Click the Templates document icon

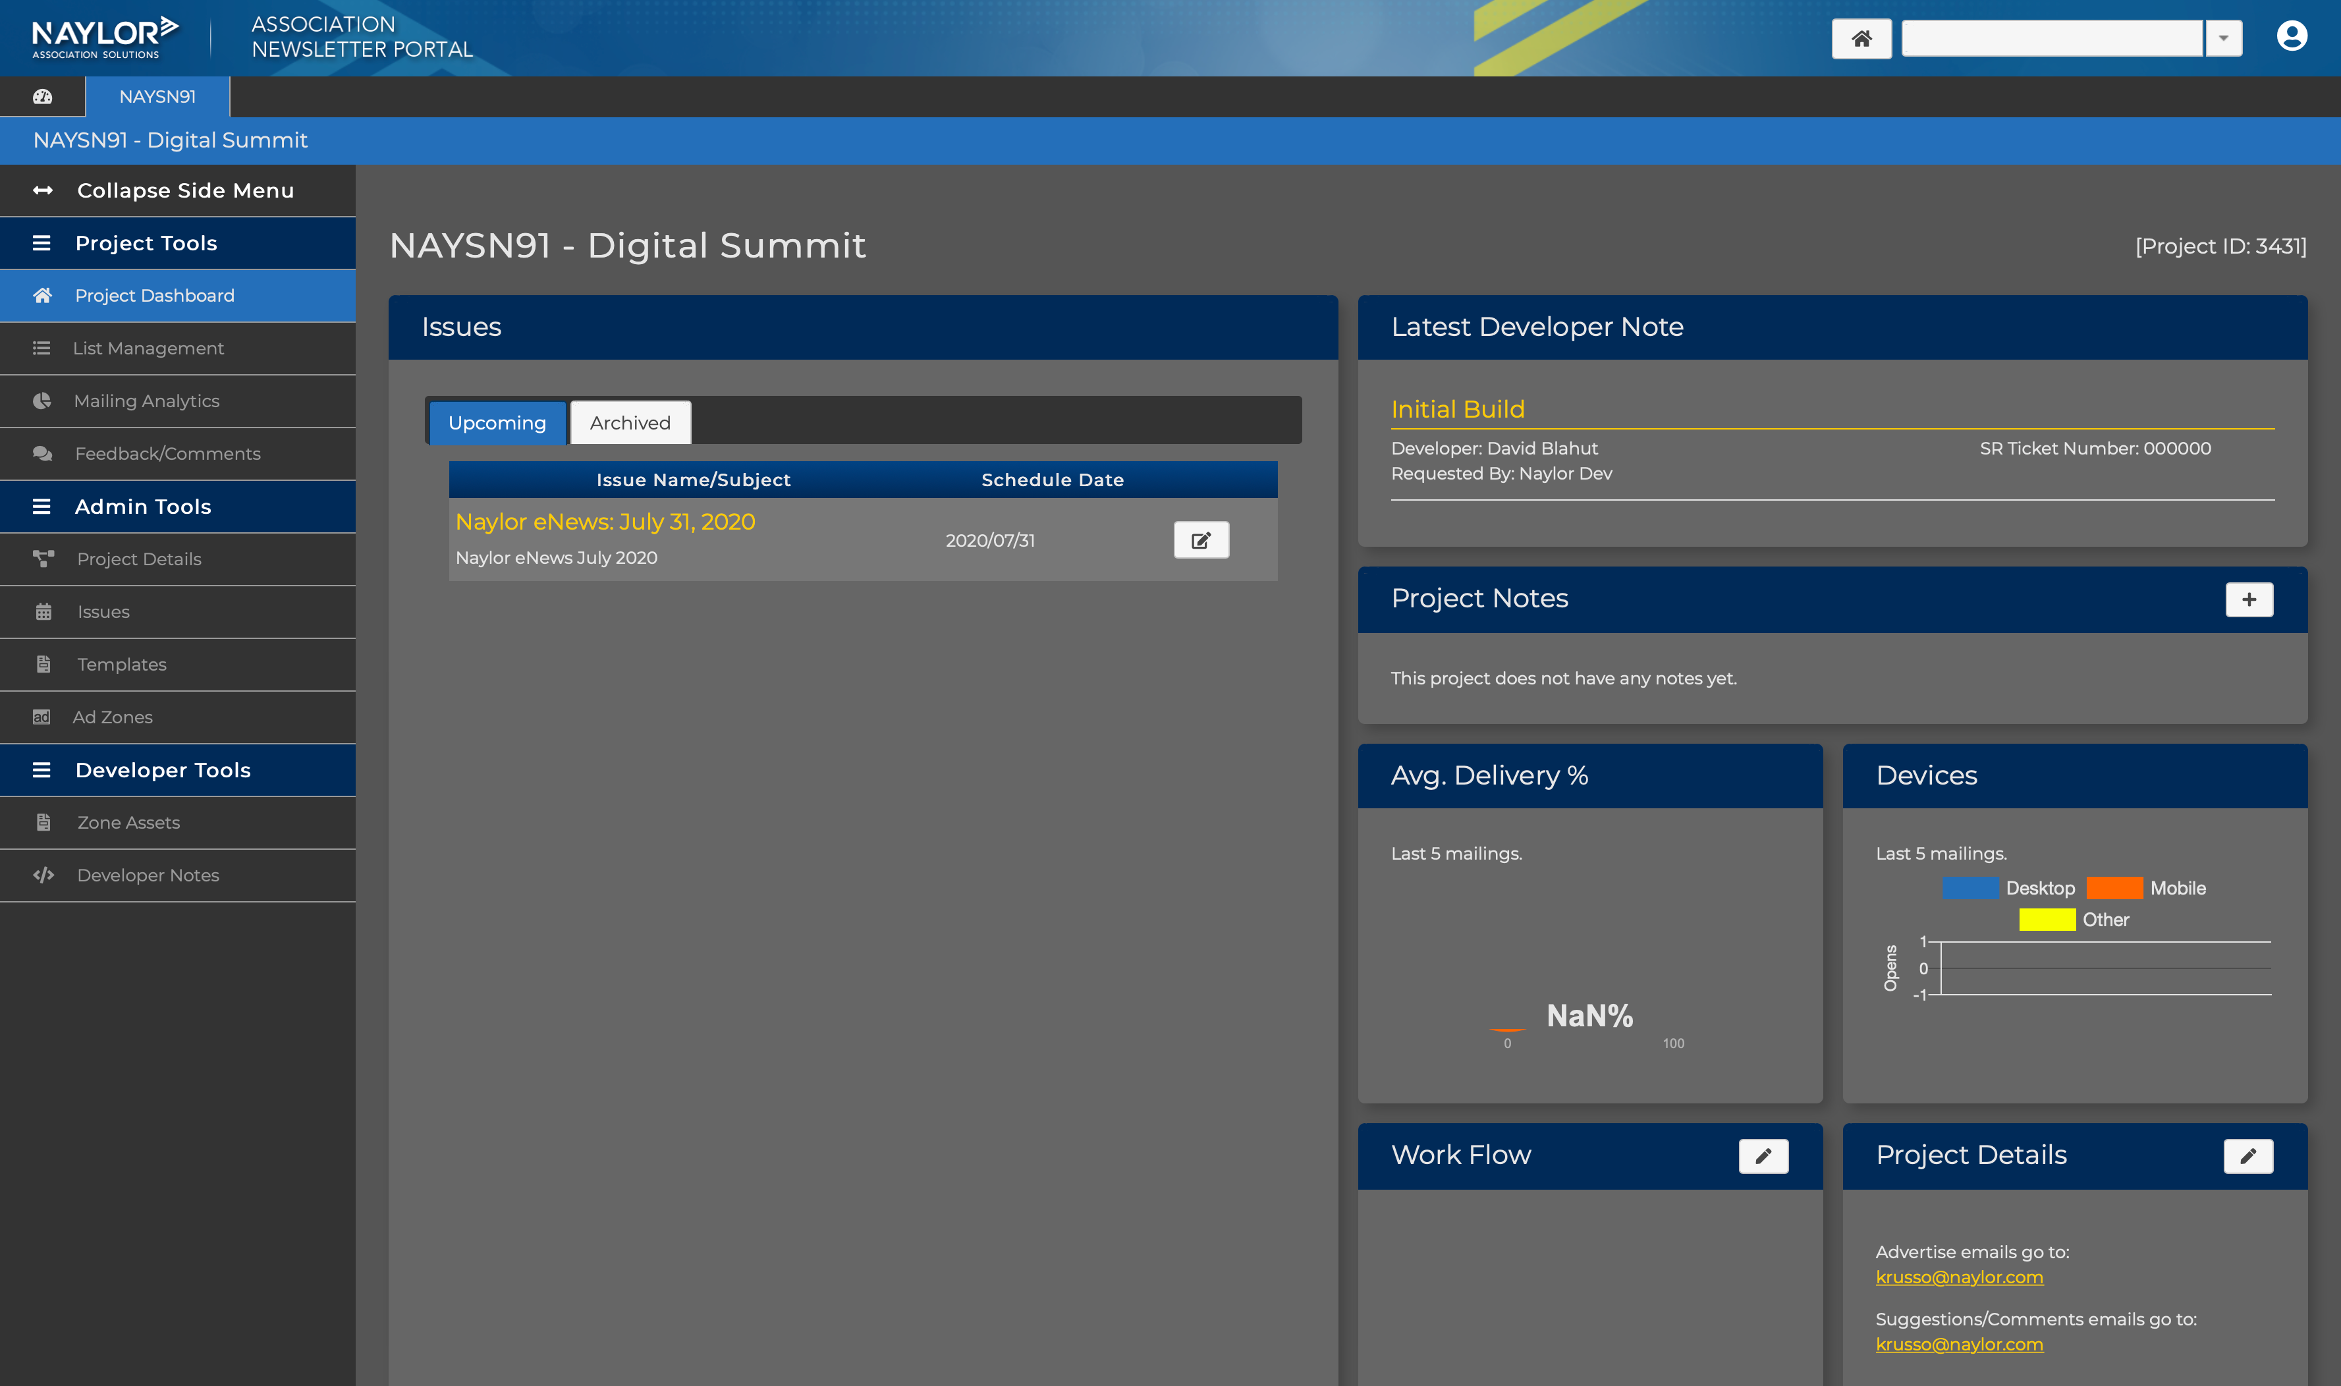tap(43, 664)
